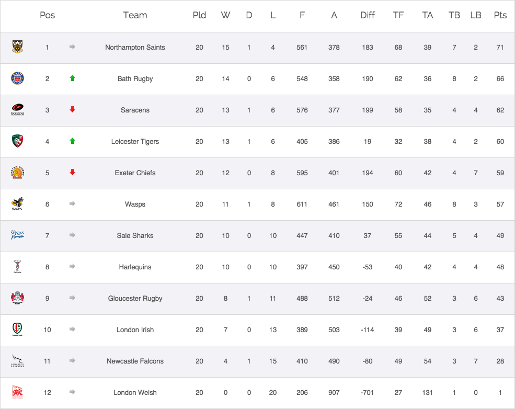Click the Pos column header

click(x=47, y=15)
